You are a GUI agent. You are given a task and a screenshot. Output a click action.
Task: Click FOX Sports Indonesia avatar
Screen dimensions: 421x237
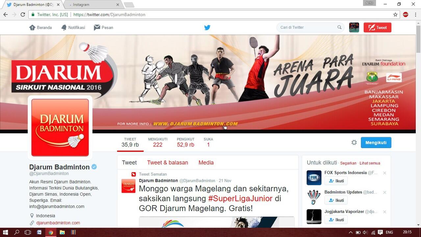click(x=314, y=178)
